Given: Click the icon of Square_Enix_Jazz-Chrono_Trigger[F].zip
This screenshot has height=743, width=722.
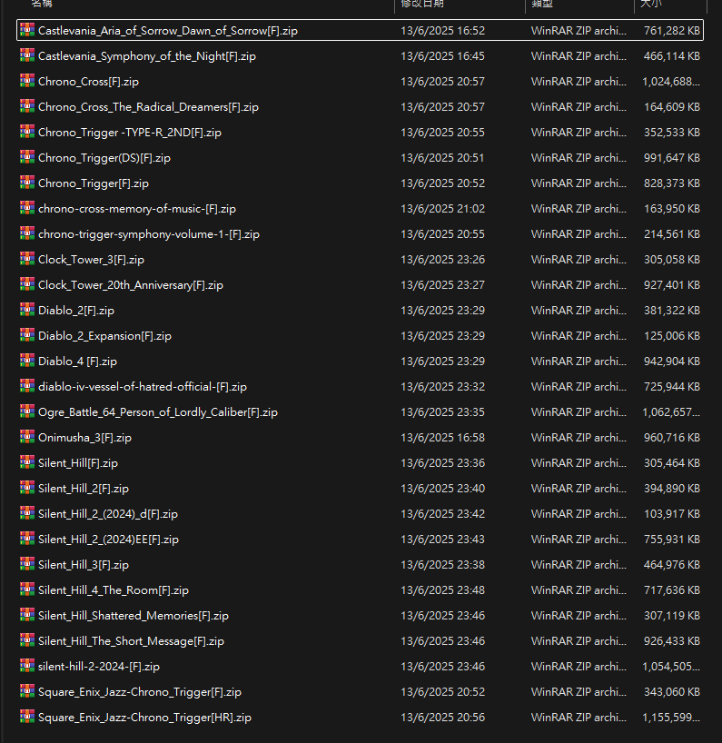Looking at the screenshot, I should tap(27, 691).
